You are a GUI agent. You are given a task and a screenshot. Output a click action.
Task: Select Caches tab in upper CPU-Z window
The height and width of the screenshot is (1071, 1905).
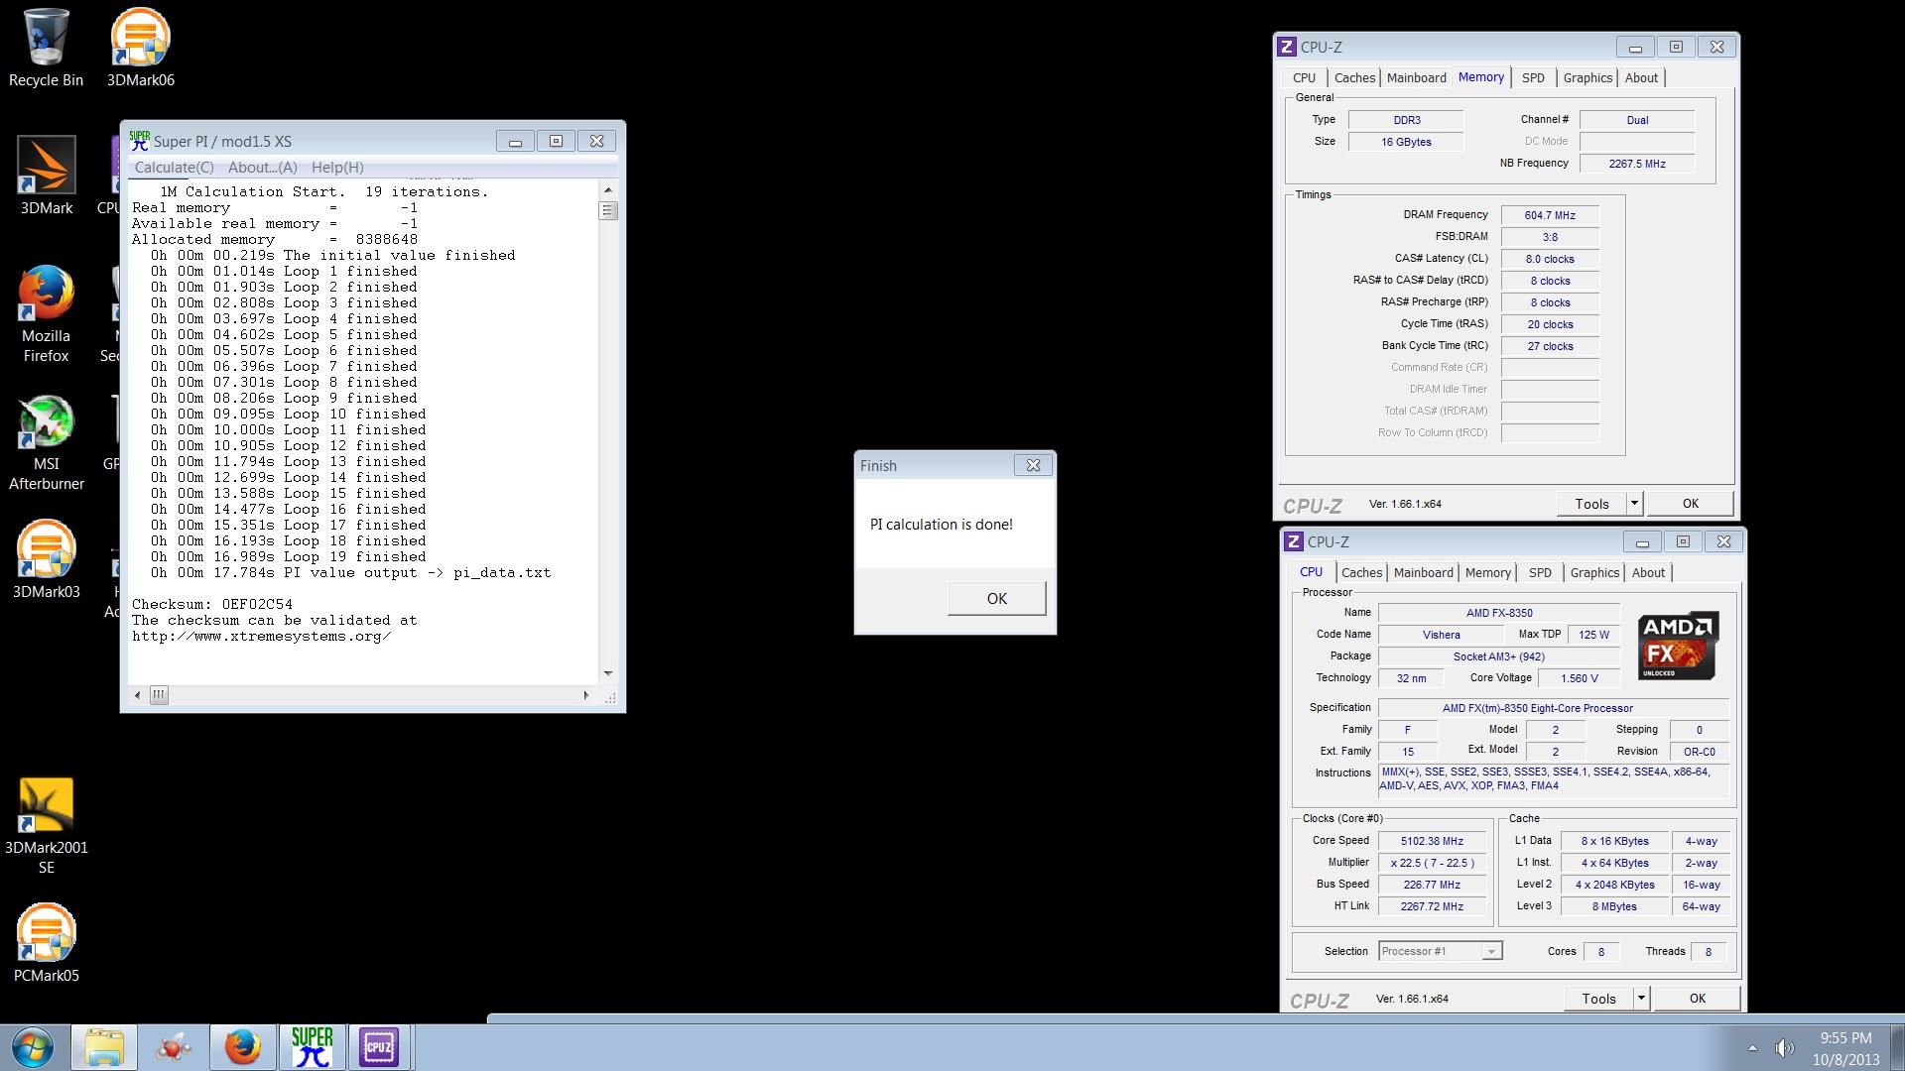1354,77
